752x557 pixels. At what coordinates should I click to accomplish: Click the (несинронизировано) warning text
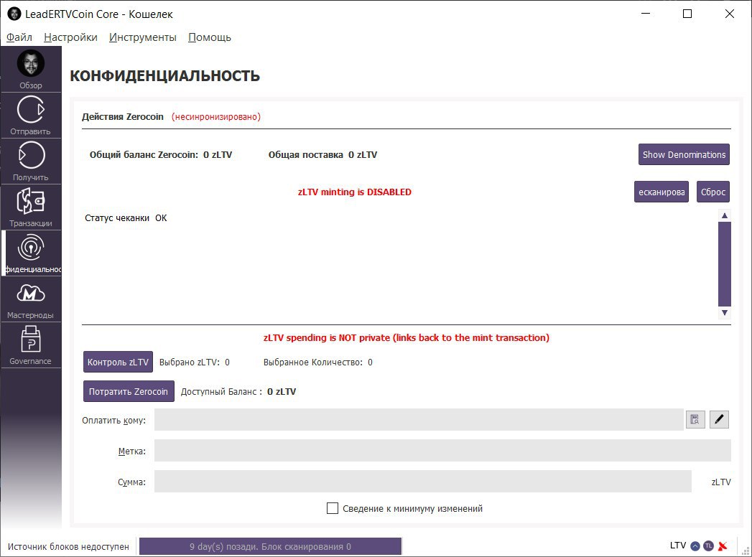click(x=215, y=116)
